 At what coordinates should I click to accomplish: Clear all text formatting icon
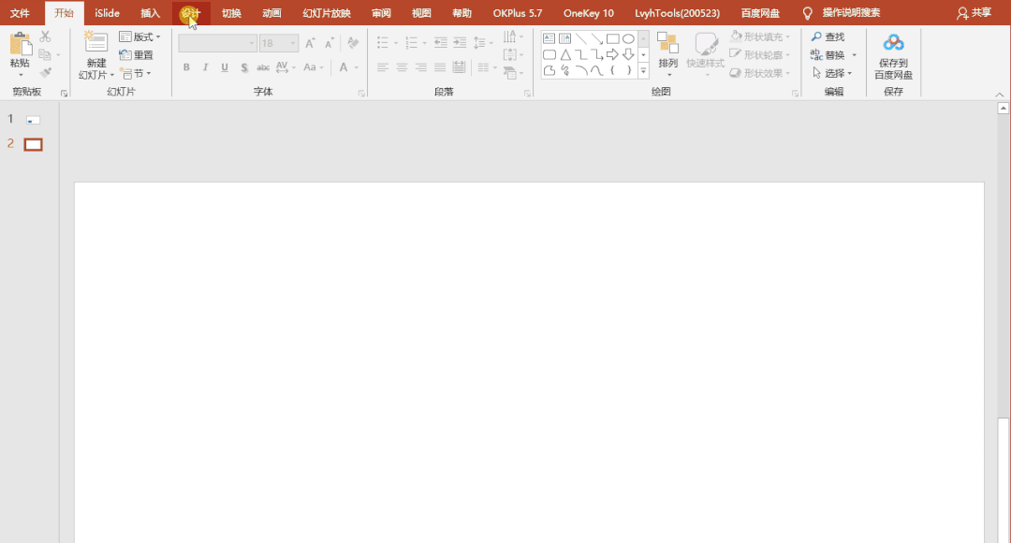(353, 43)
